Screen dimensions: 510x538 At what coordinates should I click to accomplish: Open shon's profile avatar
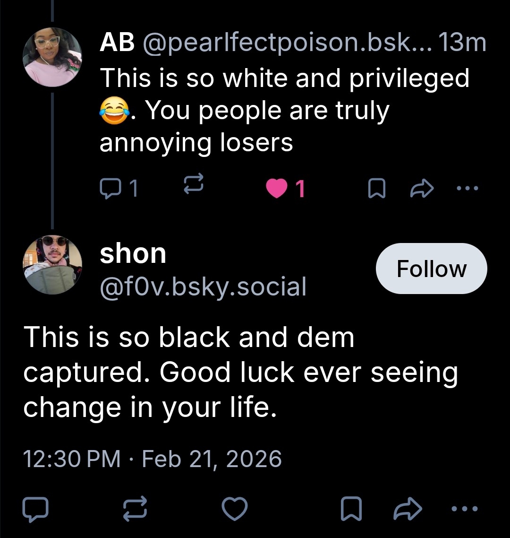pyautogui.click(x=53, y=264)
